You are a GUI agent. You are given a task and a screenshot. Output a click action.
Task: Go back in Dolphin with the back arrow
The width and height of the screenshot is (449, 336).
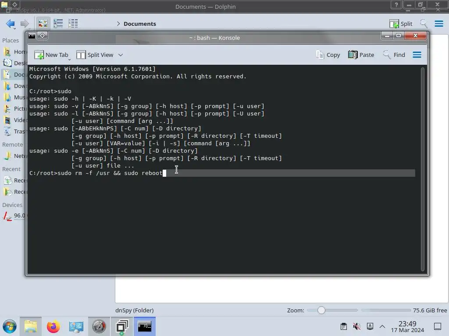tap(11, 24)
